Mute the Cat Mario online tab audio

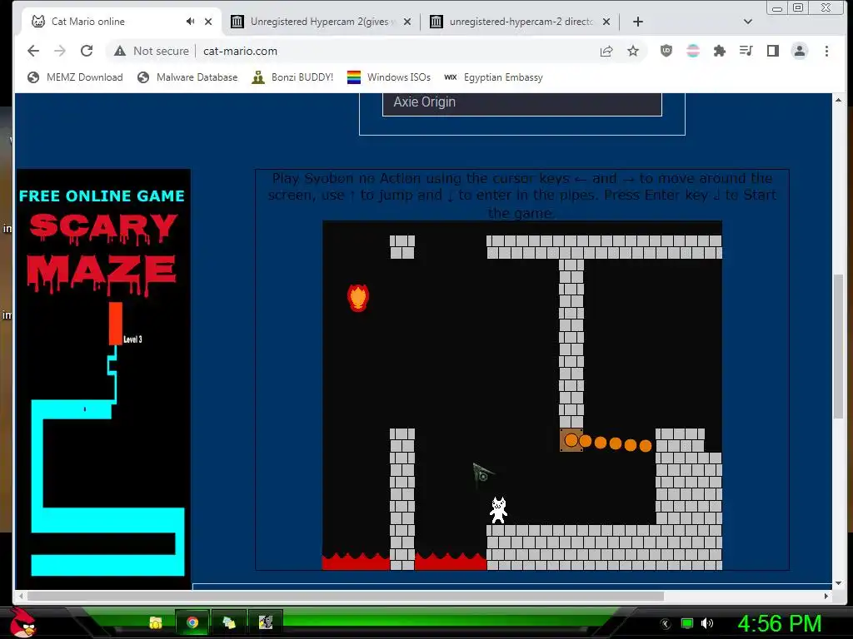tap(190, 21)
